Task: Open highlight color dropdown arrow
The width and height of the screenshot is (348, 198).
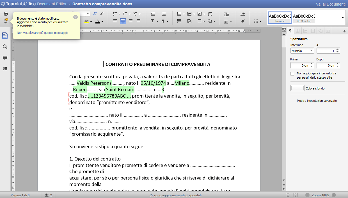Action: [91, 21]
